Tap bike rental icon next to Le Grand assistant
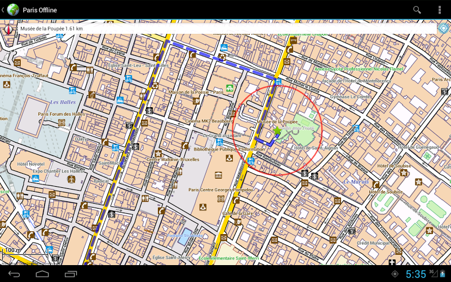The image size is (451, 282). pyautogui.click(x=219, y=142)
